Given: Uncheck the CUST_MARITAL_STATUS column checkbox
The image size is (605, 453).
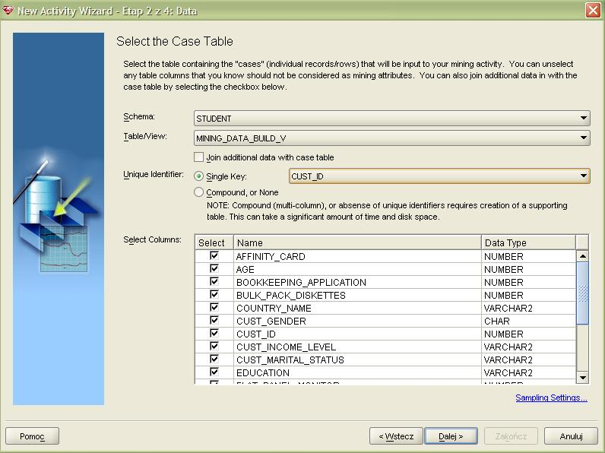Looking at the screenshot, I should [214, 360].
